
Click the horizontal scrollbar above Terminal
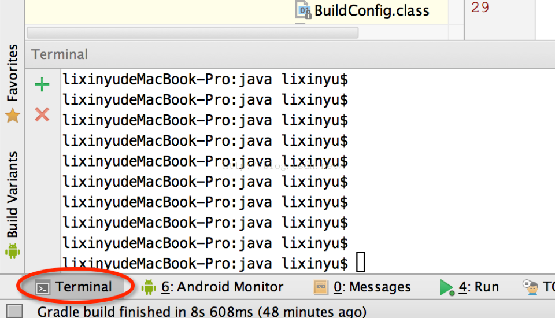(x=193, y=32)
